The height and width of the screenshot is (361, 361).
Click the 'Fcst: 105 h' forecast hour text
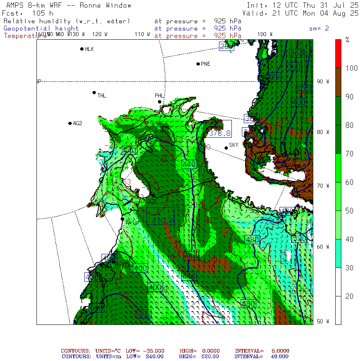(28, 13)
